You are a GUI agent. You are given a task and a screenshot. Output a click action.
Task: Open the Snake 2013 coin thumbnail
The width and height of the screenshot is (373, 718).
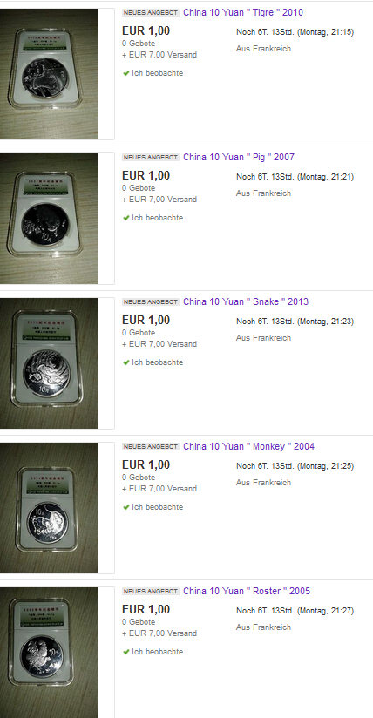click(x=49, y=363)
